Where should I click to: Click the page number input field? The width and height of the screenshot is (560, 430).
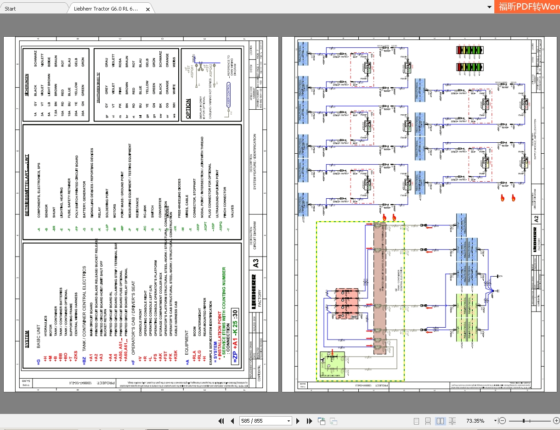tap(262, 421)
